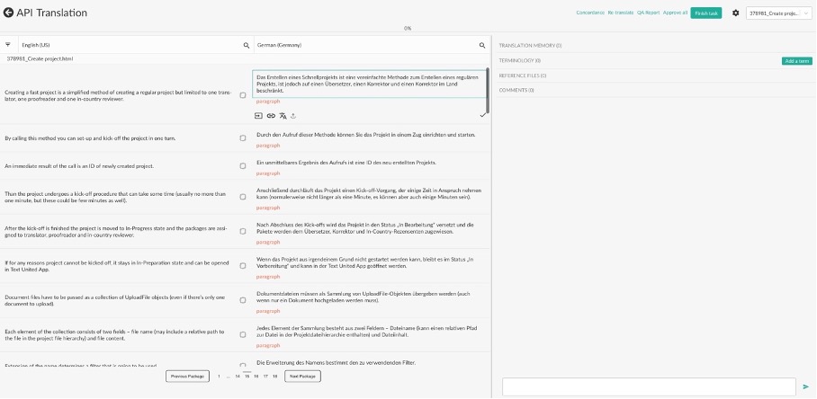Click the link icon below active segment
The image size is (817, 399).
coord(271,116)
